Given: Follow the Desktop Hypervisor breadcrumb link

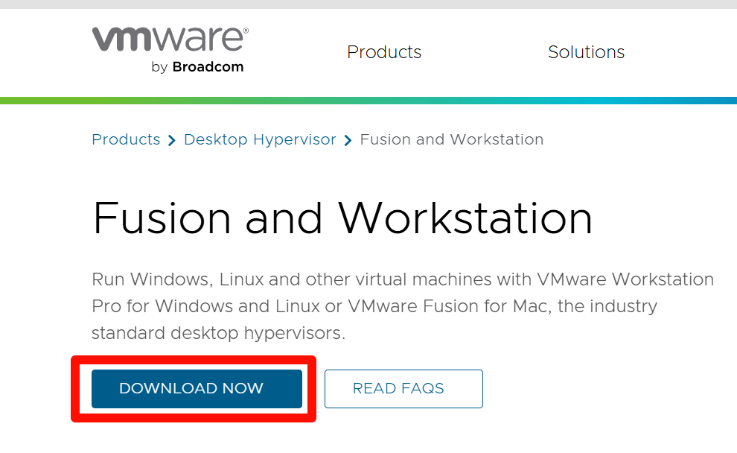Looking at the screenshot, I should [260, 140].
